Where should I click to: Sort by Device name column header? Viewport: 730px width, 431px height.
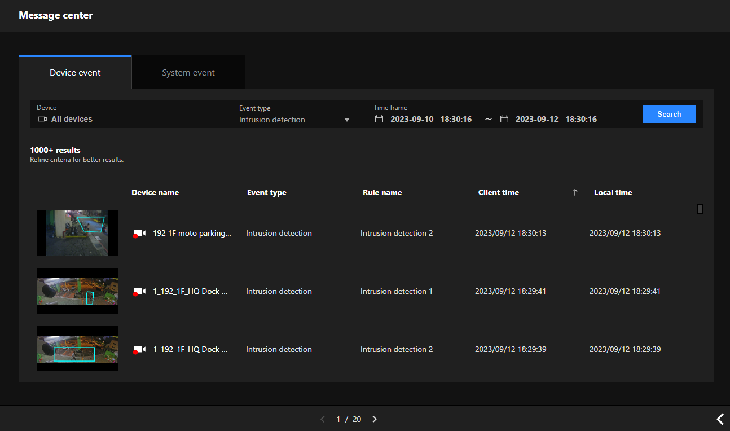pos(155,192)
